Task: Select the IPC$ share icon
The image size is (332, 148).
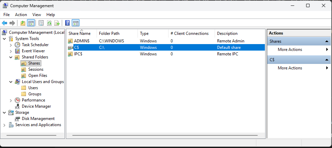Action: (70, 54)
